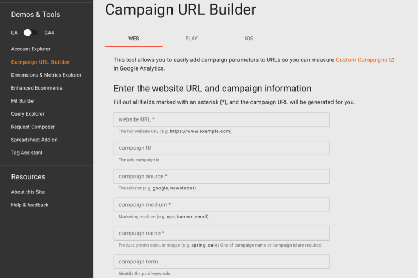Click into the campaign source field
The width and height of the screenshot is (418, 278).
click(222, 176)
